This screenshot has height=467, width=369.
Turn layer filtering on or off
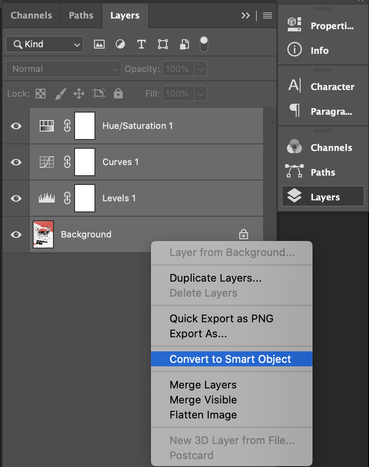click(204, 45)
